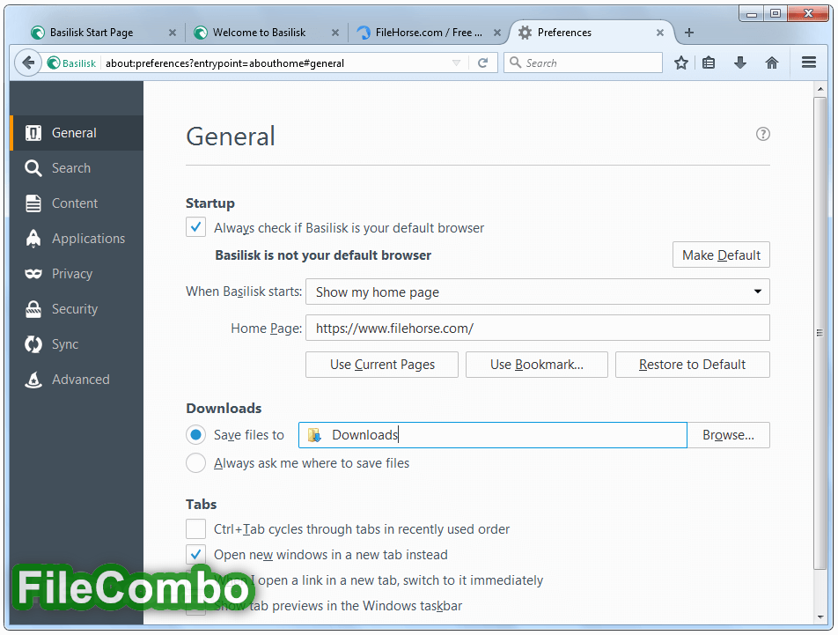Close the FileHorse.com tab
838x635 pixels.
pyautogui.click(x=497, y=33)
